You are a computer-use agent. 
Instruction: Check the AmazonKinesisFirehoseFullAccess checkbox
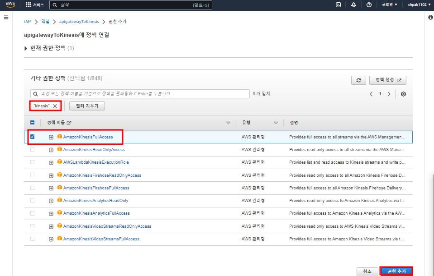coord(33,188)
